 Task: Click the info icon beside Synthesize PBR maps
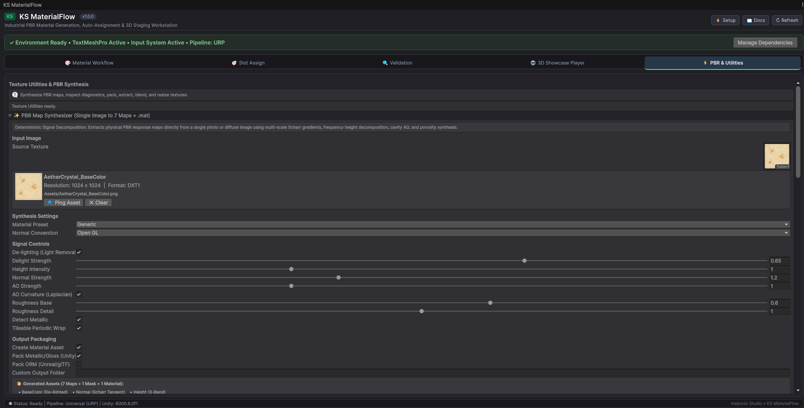click(x=15, y=95)
